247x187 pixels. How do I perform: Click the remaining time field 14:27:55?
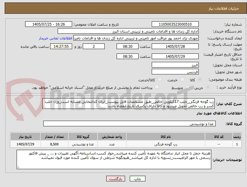(61, 46)
